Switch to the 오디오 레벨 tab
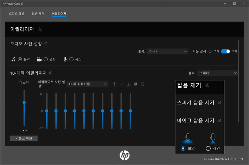The image size is (249, 165). pyautogui.click(x=17, y=14)
